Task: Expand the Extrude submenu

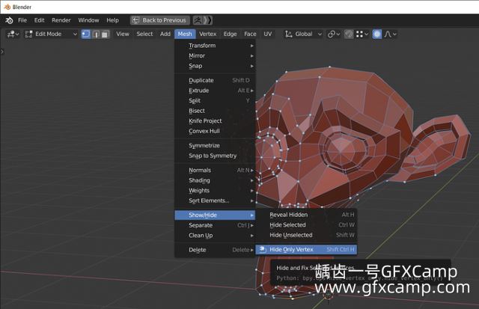Action: click(215, 91)
